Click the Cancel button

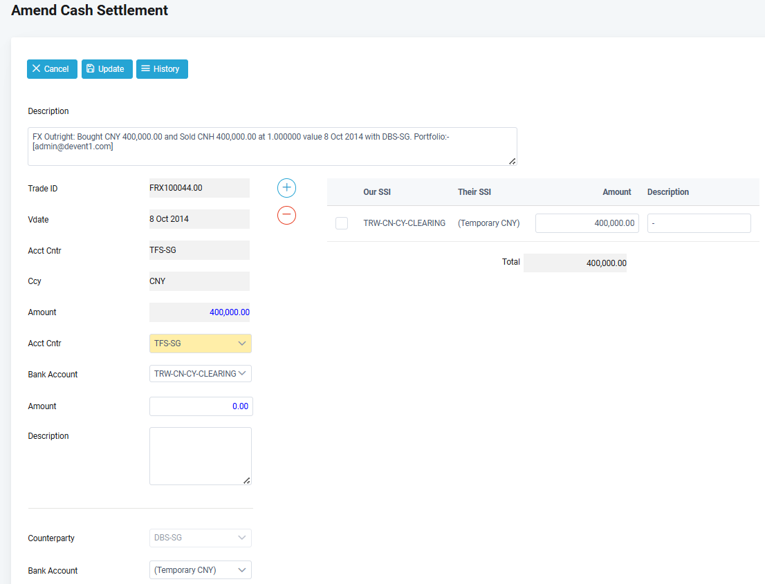(52, 69)
